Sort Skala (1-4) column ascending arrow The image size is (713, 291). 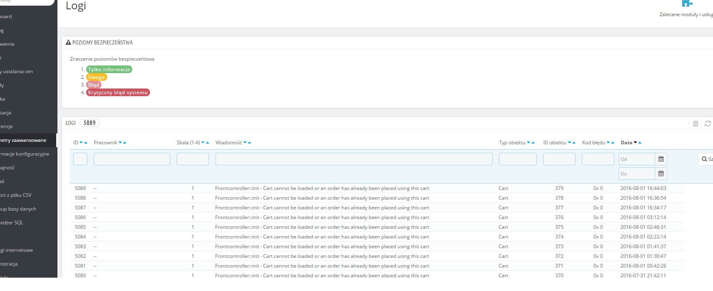coord(207,143)
